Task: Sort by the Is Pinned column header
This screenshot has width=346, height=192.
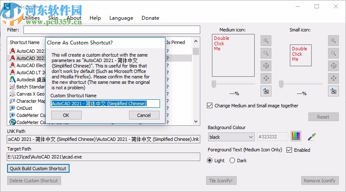Action: click(176, 42)
